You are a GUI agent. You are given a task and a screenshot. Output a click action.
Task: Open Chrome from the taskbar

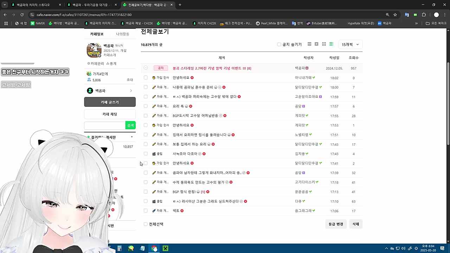click(x=154, y=248)
